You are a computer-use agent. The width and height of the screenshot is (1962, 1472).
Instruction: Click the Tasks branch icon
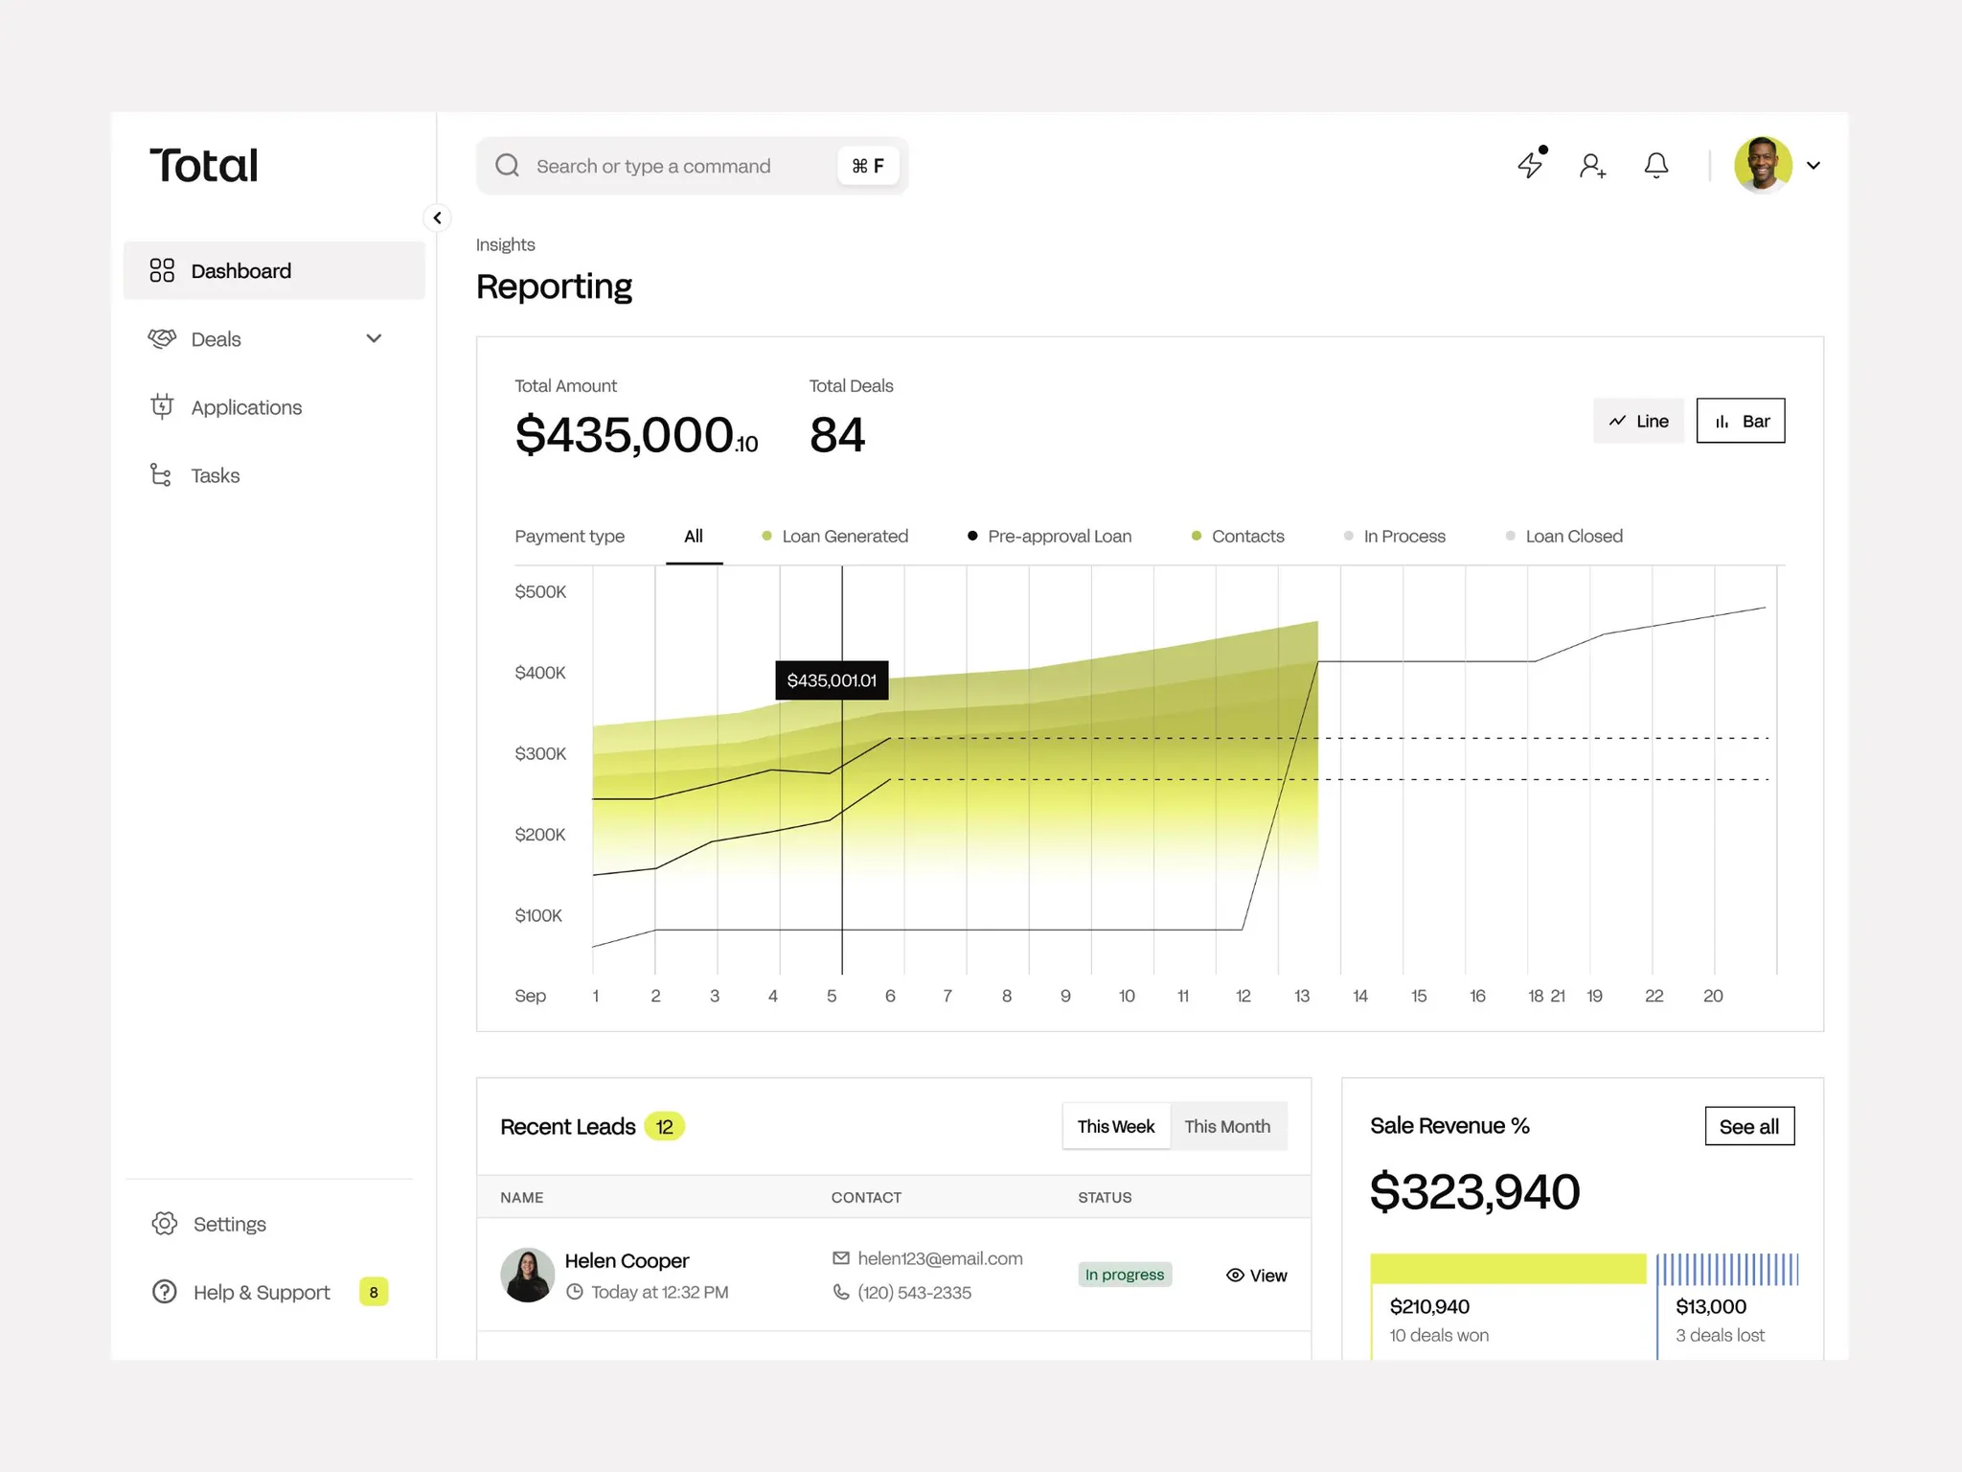click(x=161, y=475)
